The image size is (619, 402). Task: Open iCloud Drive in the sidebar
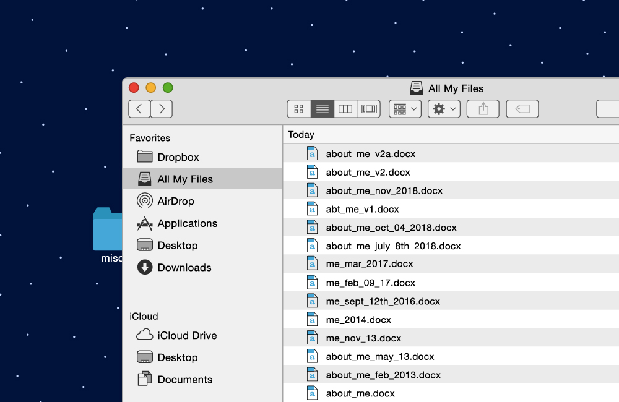pos(202,335)
